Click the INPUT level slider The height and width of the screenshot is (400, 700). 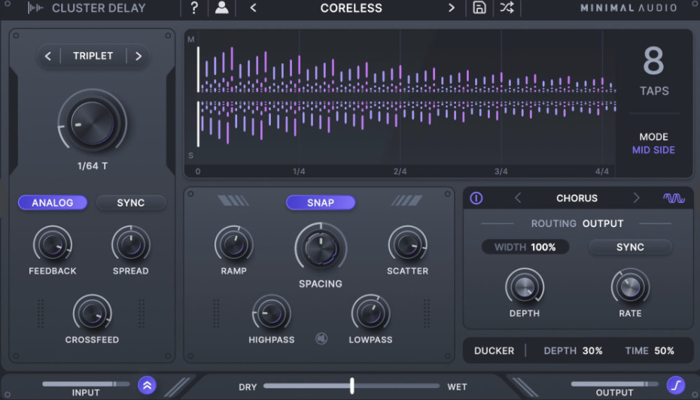click(86, 384)
